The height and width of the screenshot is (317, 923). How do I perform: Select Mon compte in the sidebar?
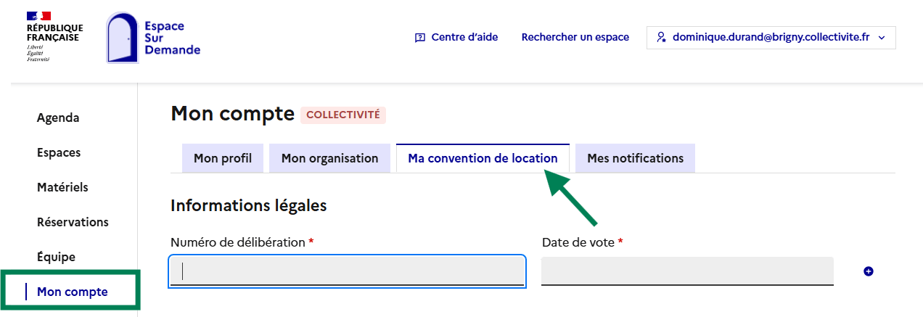[72, 292]
